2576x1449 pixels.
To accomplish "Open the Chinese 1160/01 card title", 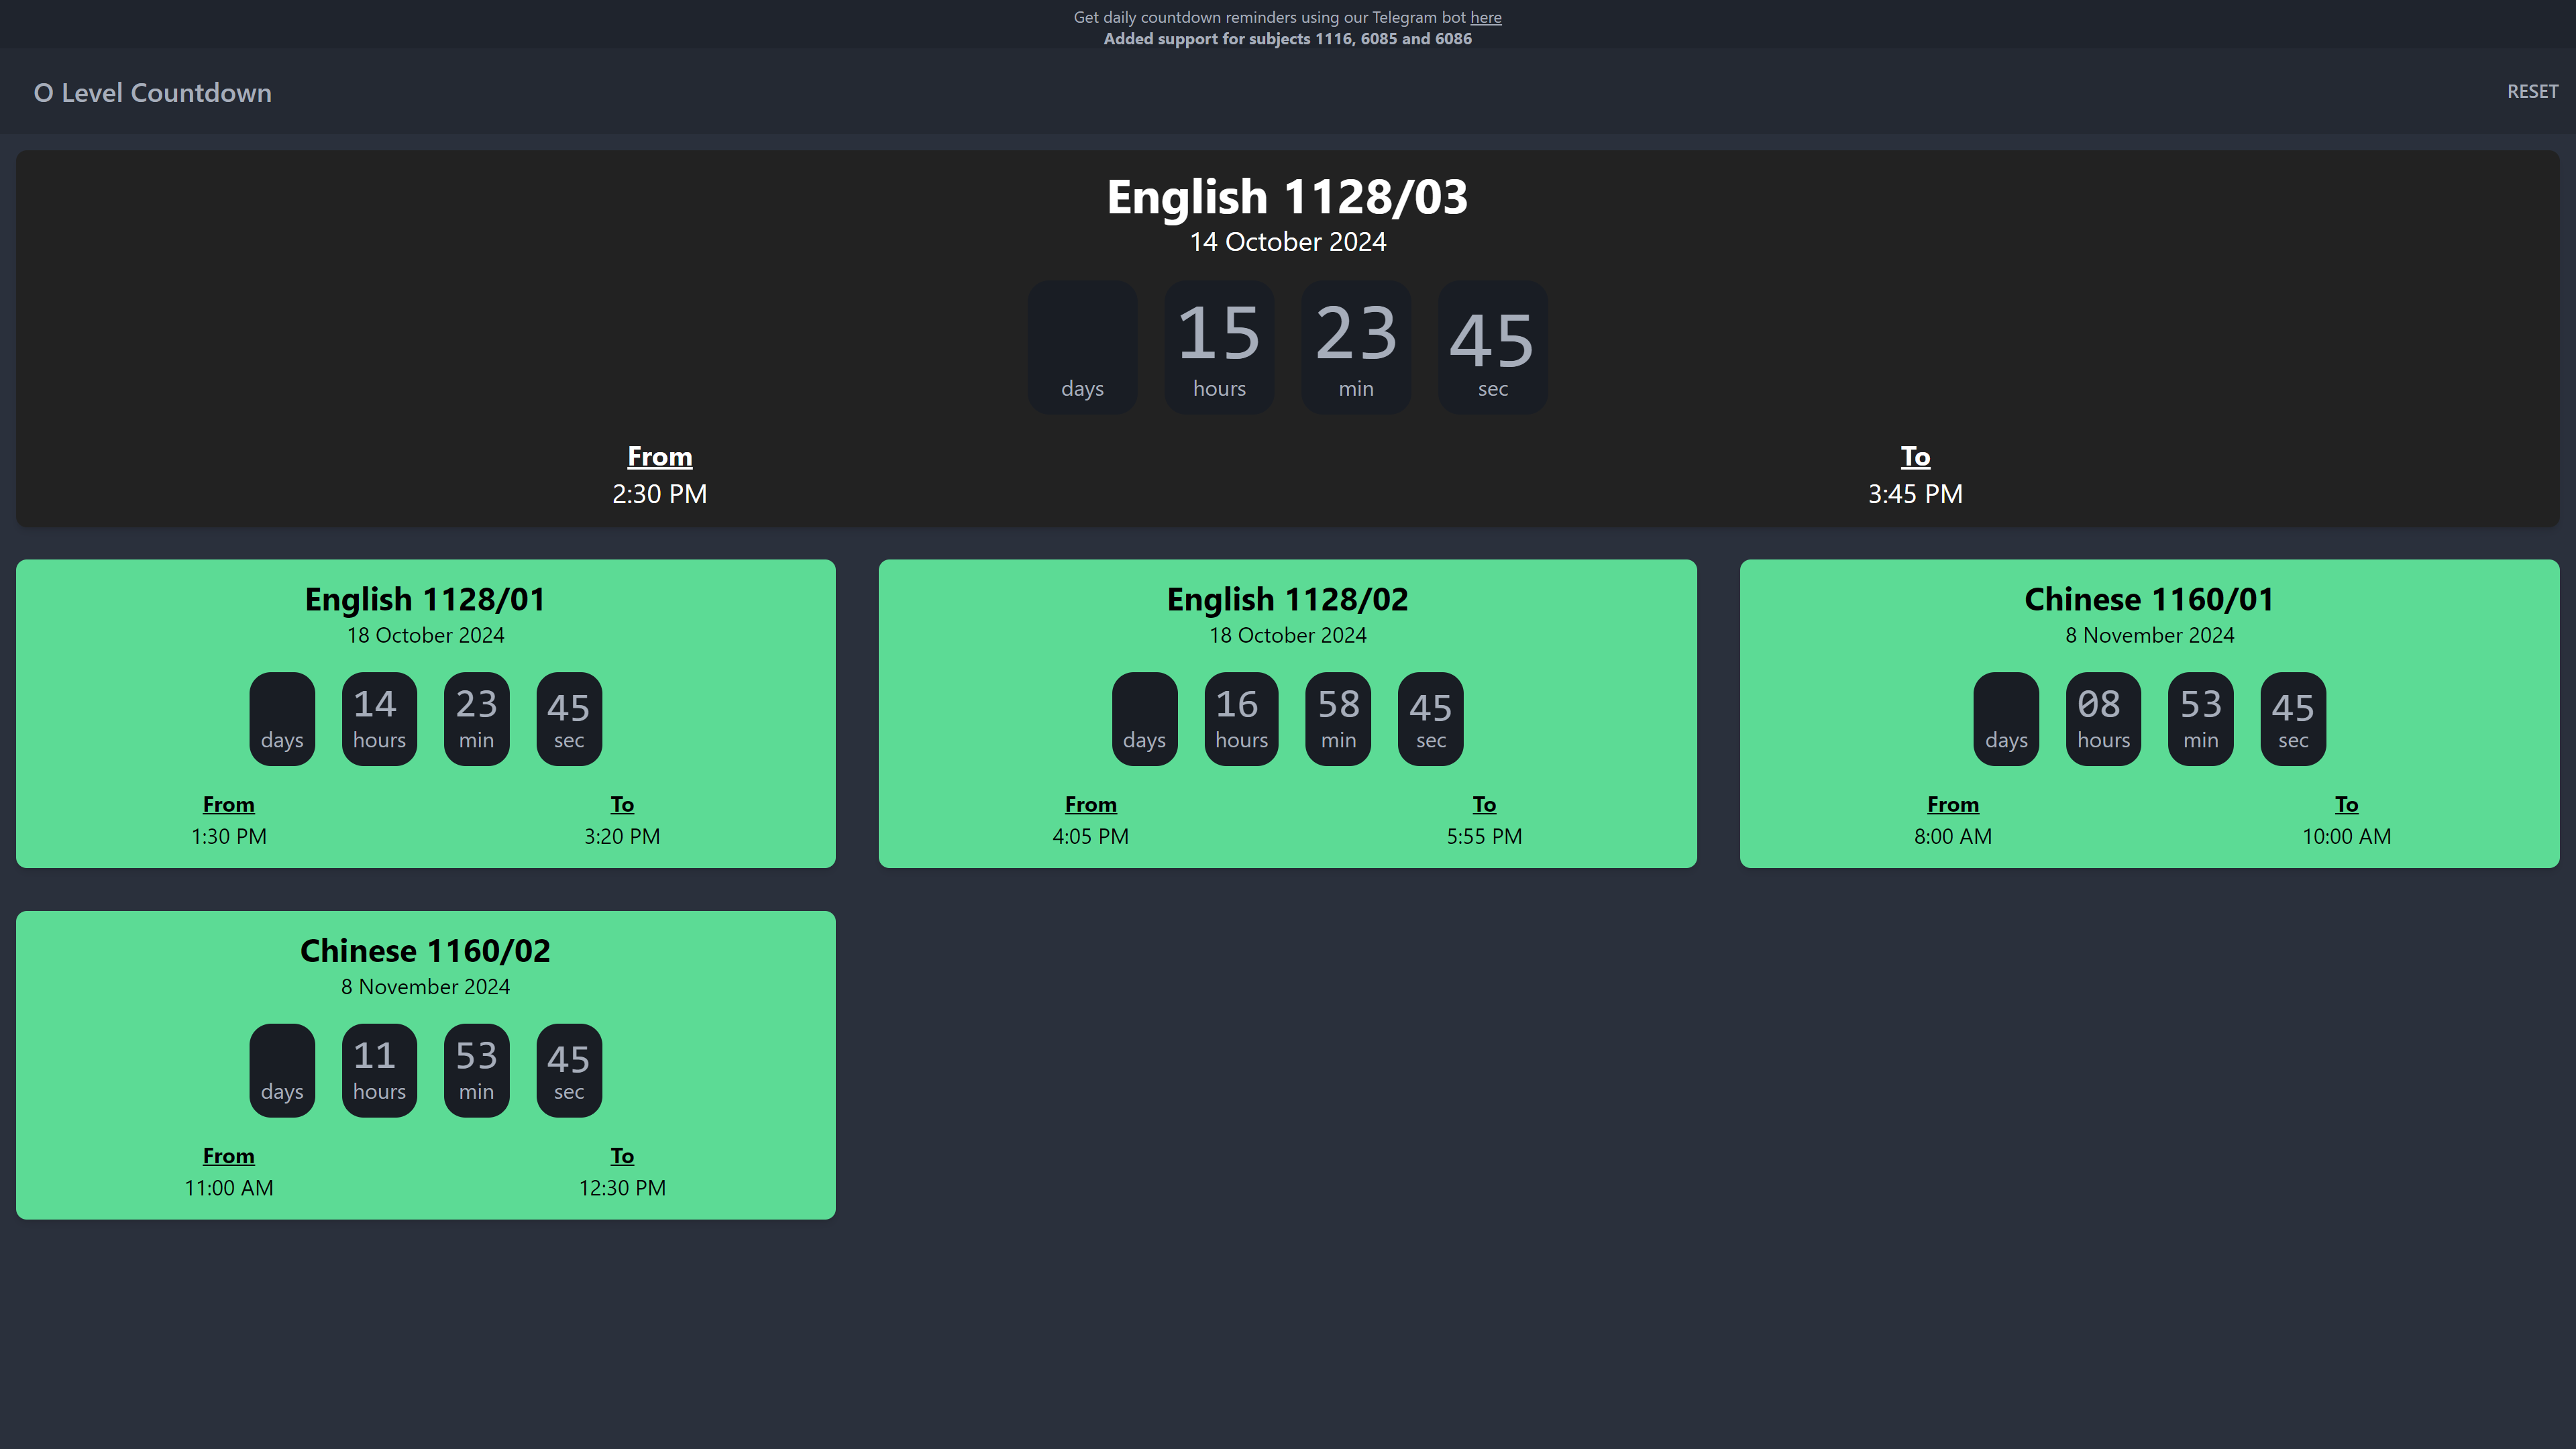I will (2149, 599).
